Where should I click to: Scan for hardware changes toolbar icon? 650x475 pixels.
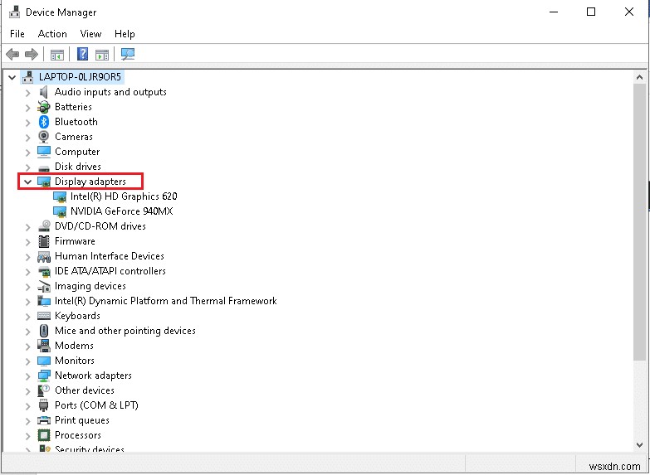point(128,54)
